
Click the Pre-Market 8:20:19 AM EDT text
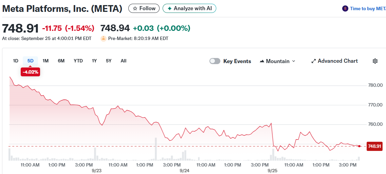click(x=139, y=39)
